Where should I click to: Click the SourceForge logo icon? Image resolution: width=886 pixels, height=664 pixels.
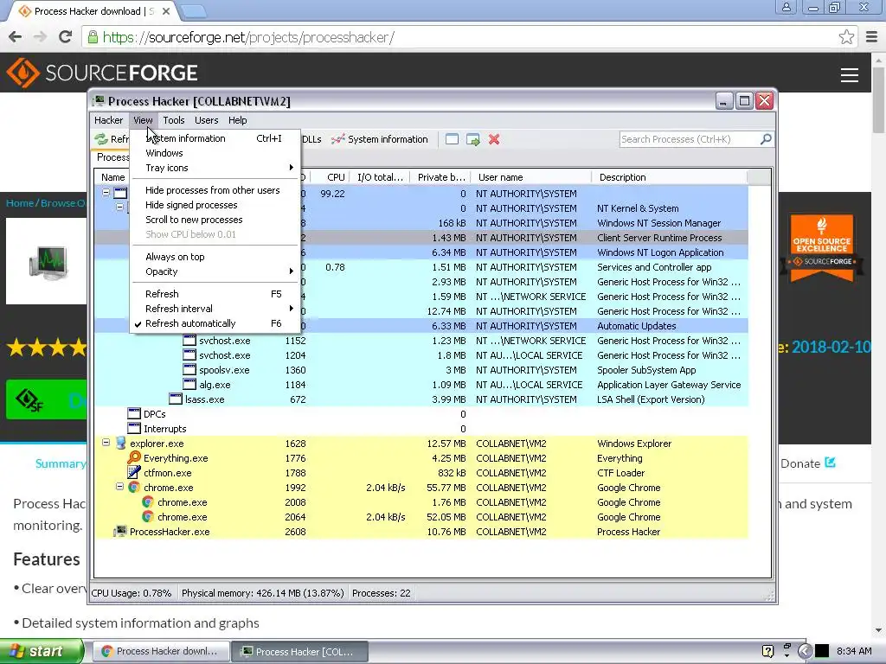pyautogui.click(x=22, y=73)
